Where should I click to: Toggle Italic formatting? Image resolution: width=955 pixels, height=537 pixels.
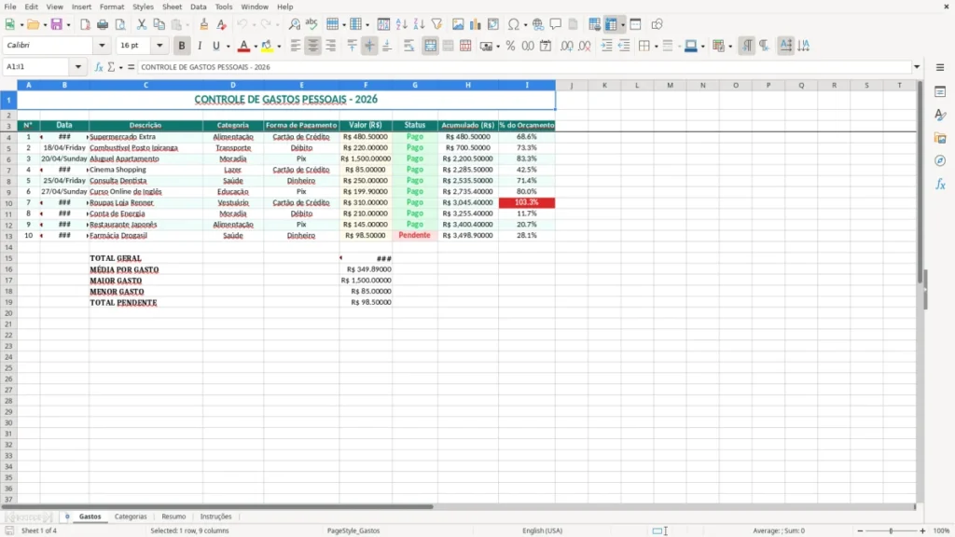pos(200,46)
